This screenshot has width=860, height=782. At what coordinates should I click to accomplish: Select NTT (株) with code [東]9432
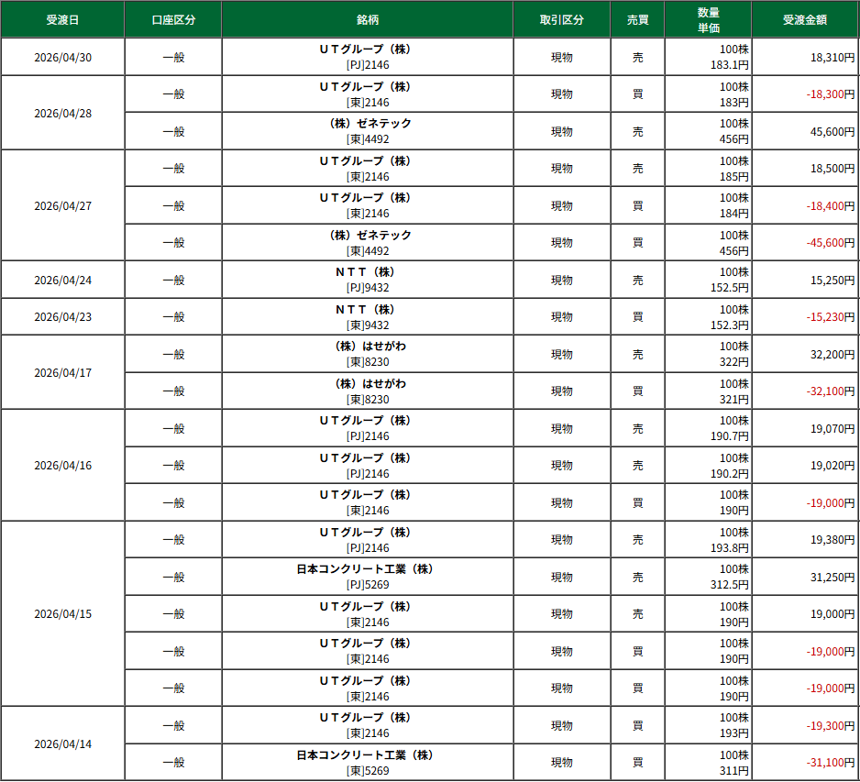point(368,317)
